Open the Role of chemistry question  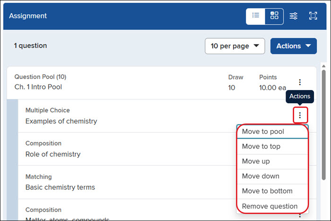53,155
